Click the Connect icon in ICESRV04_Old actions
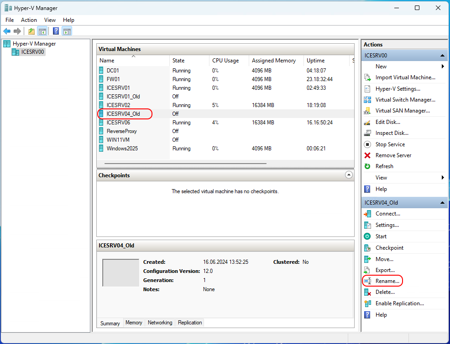The width and height of the screenshot is (450, 344). pyautogui.click(x=367, y=214)
